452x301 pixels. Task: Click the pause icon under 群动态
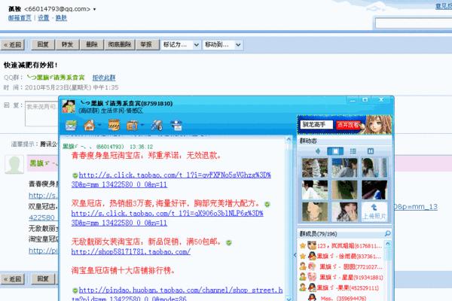371,151
